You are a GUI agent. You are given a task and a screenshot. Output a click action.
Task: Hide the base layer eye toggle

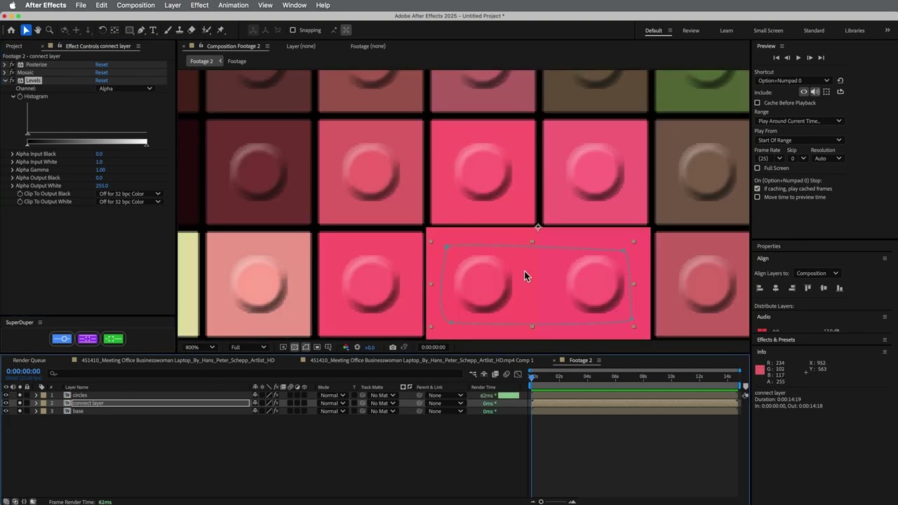click(6, 411)
